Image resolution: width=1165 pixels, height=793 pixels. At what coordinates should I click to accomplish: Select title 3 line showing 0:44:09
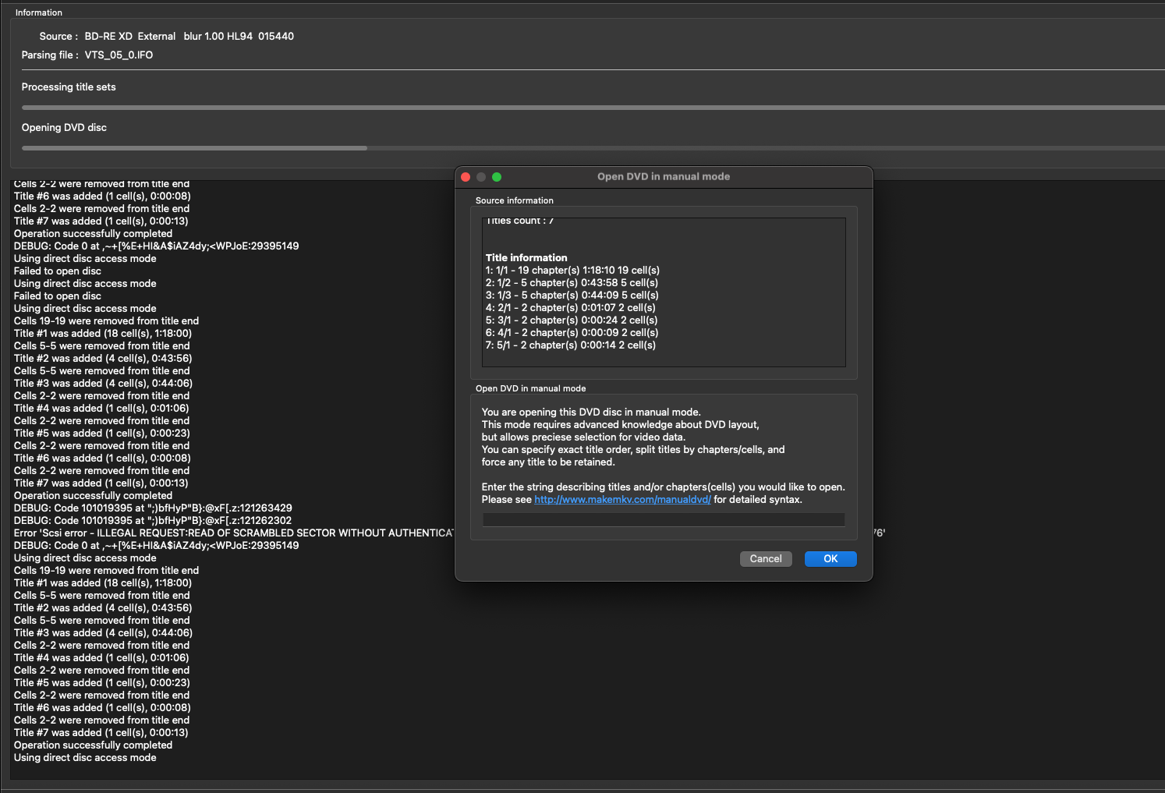(x=572, y=296)
